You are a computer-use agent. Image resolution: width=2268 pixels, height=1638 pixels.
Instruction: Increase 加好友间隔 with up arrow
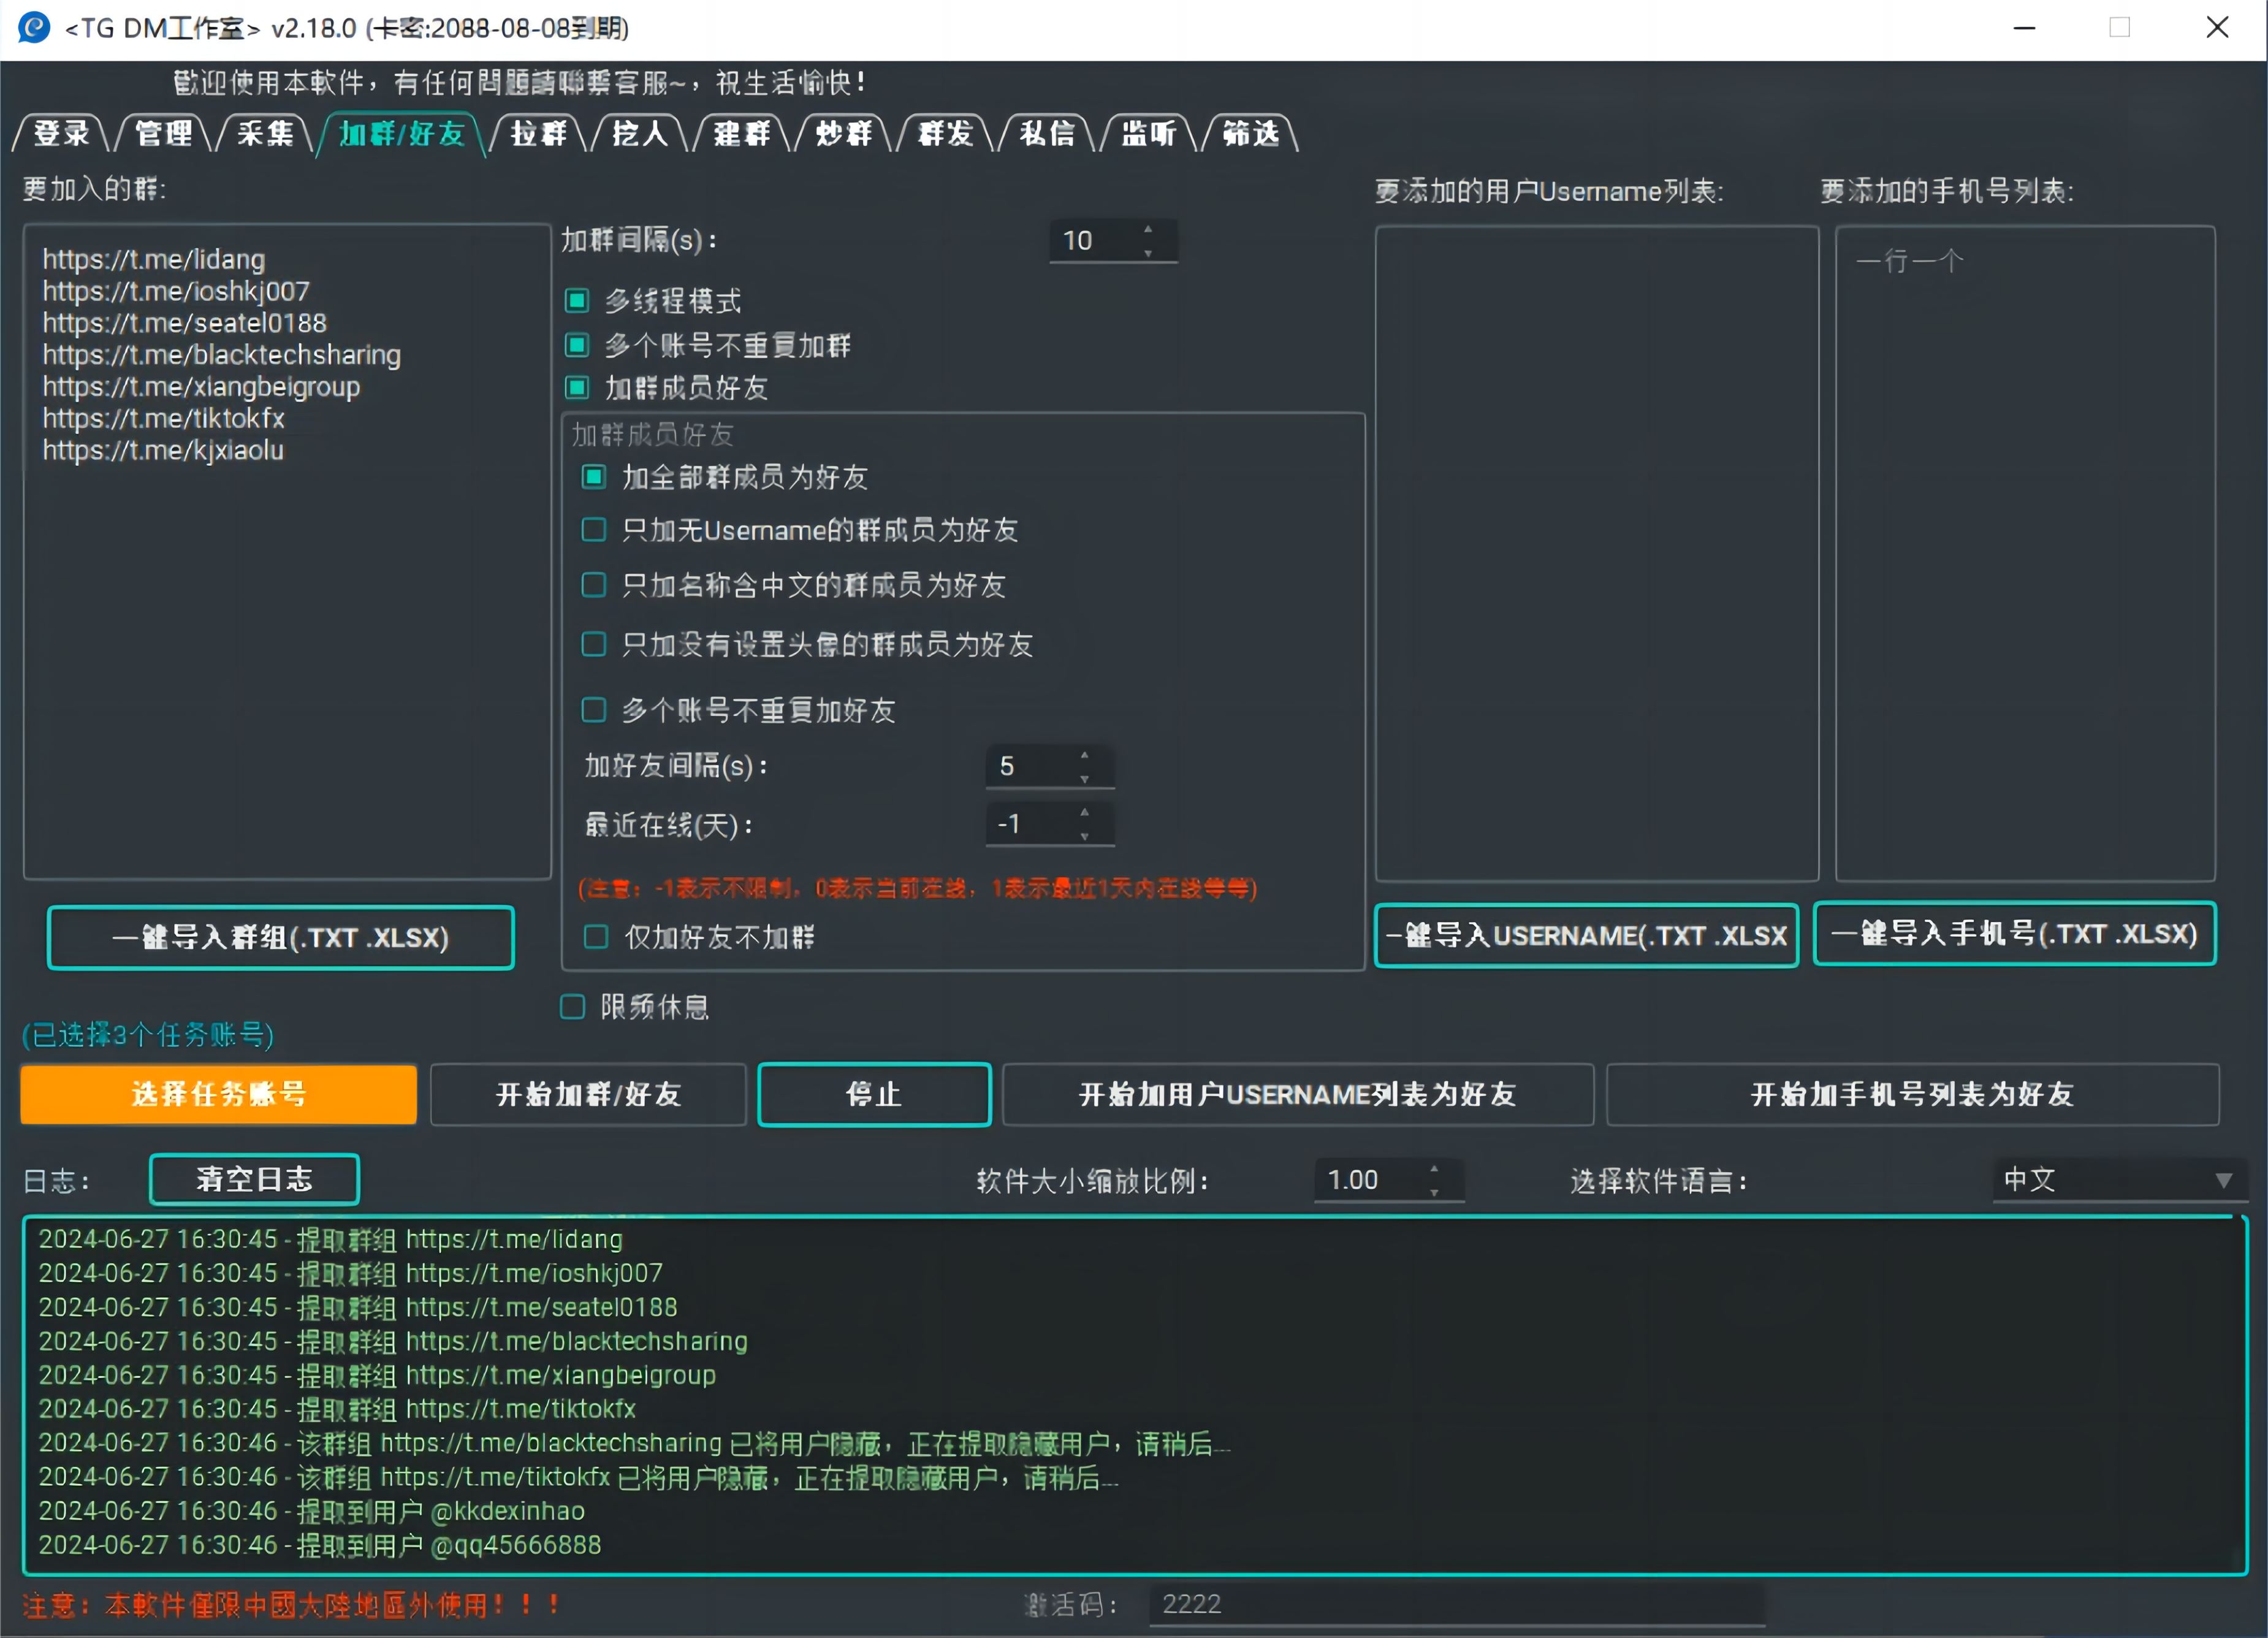[x=1085, y=754]
